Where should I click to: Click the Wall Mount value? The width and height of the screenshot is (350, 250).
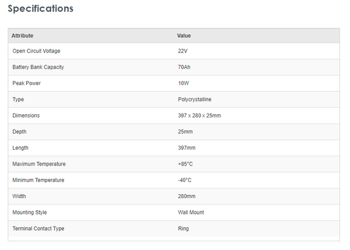(191, 213)
